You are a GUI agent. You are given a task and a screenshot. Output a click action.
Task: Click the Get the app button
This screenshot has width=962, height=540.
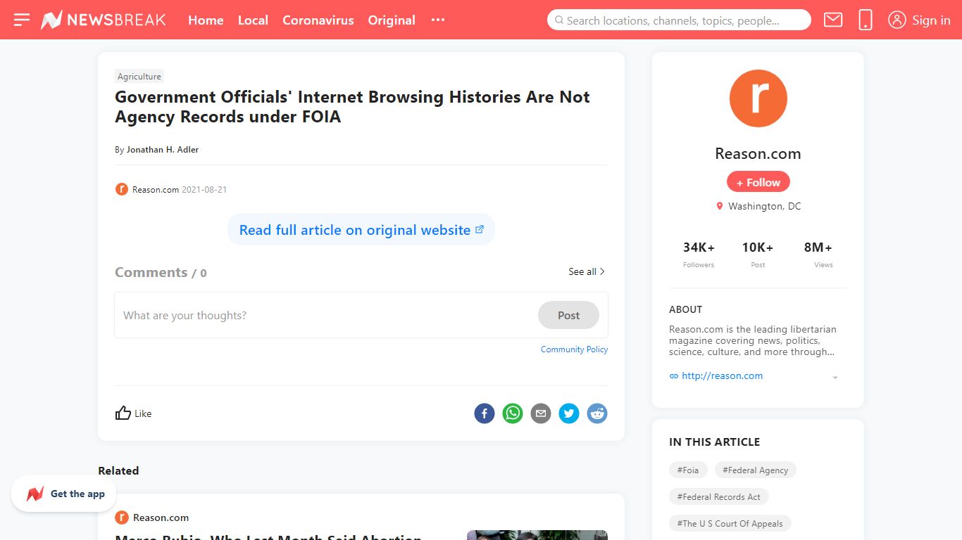tap(63, 494)
